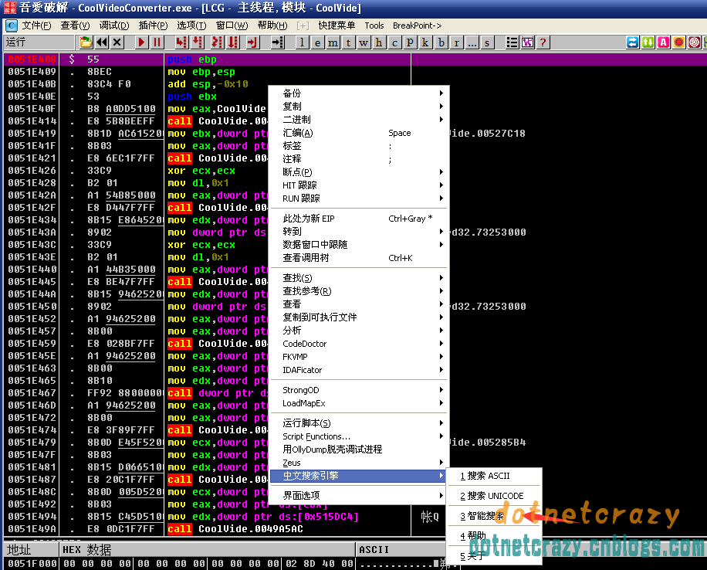Screen dimensions: 707x570
Task: Open the 帮助(H) menu
Action: click(272, 25)
